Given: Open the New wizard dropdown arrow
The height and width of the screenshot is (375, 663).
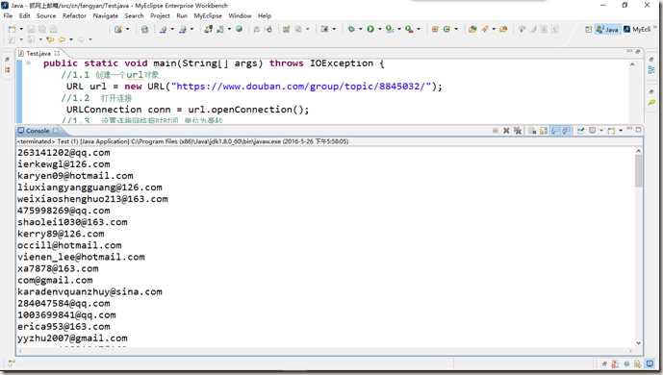Looking at the screenshot, I should [21, 29].
